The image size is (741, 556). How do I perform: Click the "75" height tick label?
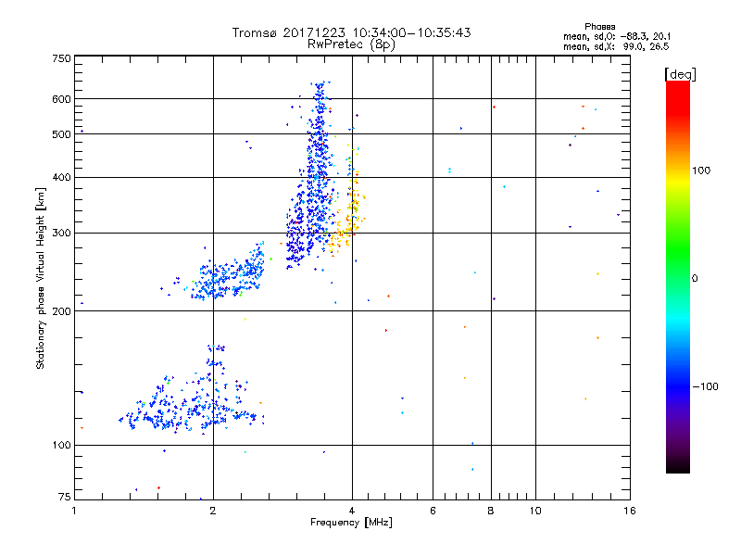65,497
